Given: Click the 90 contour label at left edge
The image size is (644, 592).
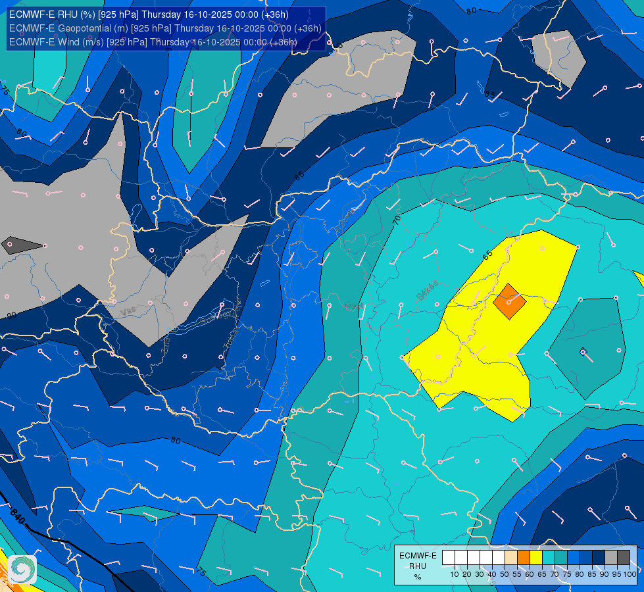Looking at the screenshot, I should click(x=11, y=315).
